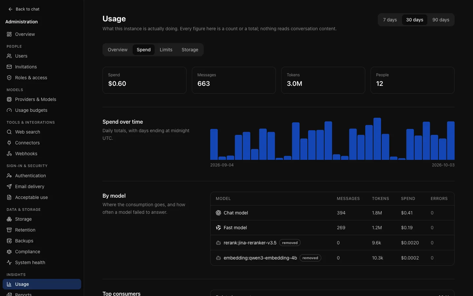Set the time range to 7 days

coord(390,20)
